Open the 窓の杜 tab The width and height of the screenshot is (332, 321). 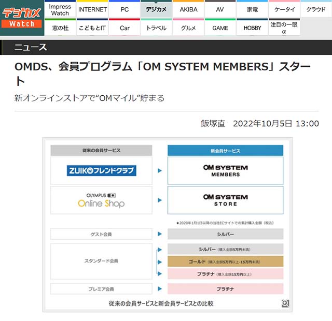point(60,27)
